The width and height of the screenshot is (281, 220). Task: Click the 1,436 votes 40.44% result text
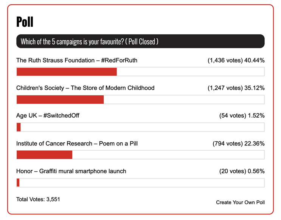click(x=236, y=60)
